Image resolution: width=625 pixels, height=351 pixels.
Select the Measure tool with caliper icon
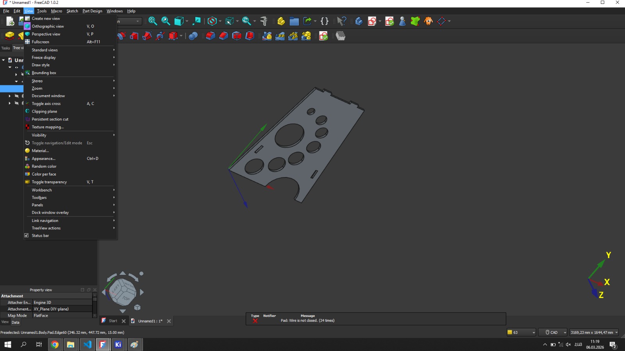(x=264, y=21)
